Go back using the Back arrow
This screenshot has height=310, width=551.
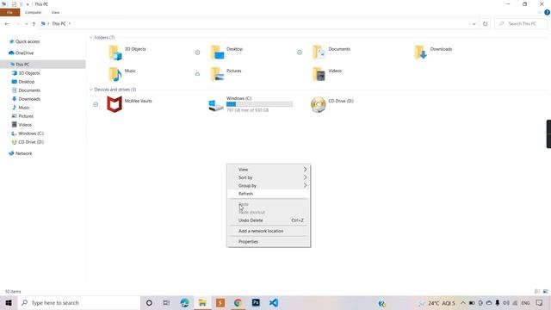click(7, 23)
